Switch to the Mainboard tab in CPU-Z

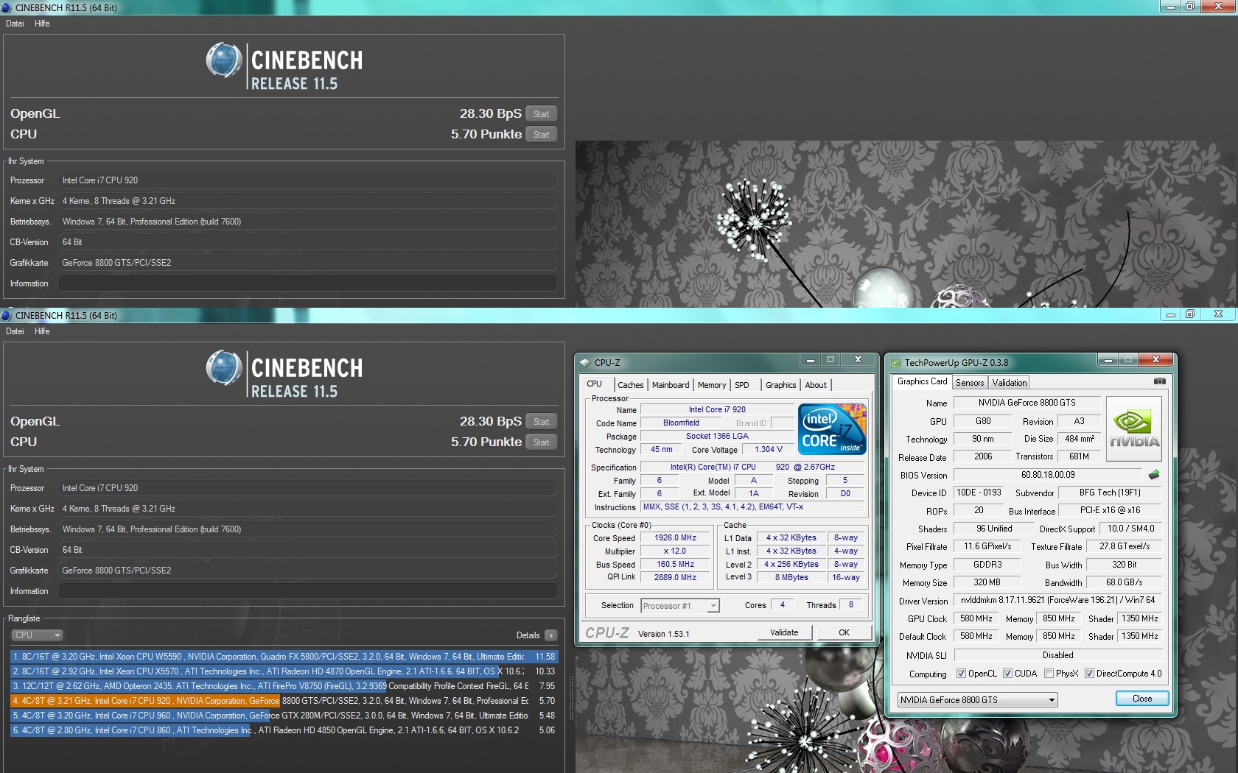[670, 385]
